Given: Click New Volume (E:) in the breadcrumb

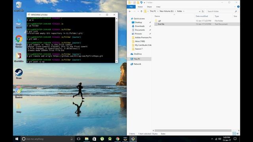Looking at the screenshot, I should [166, 11].
